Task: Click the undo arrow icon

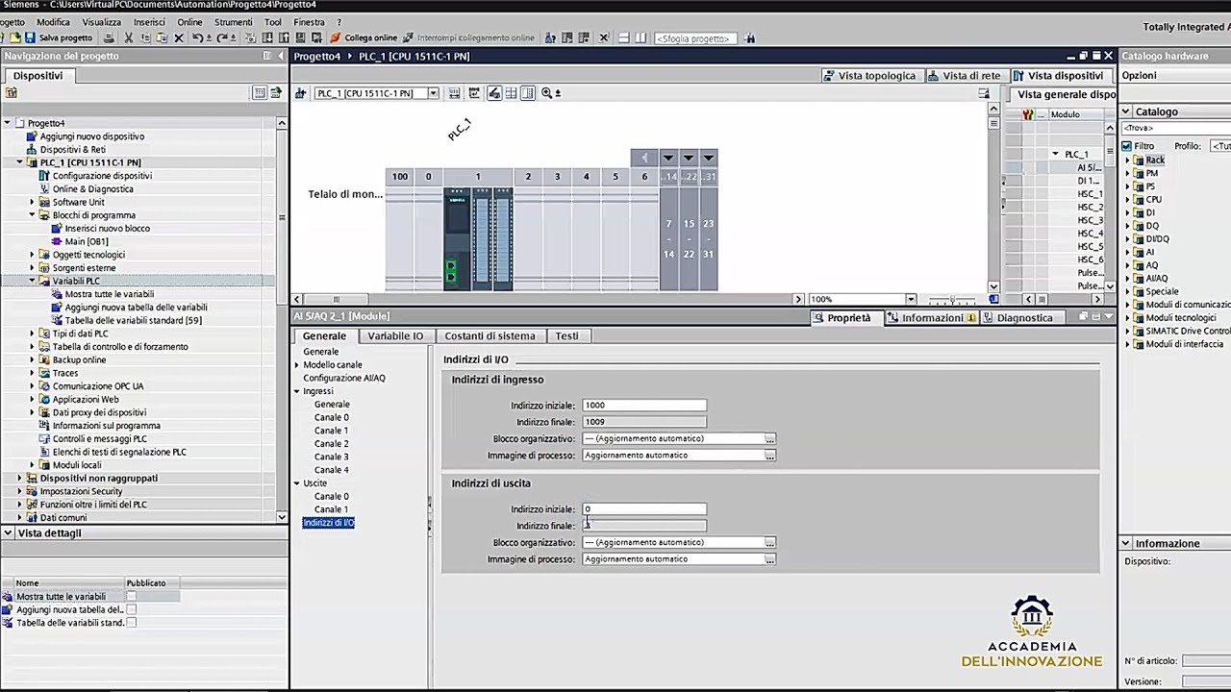Action: click(197, 37)
